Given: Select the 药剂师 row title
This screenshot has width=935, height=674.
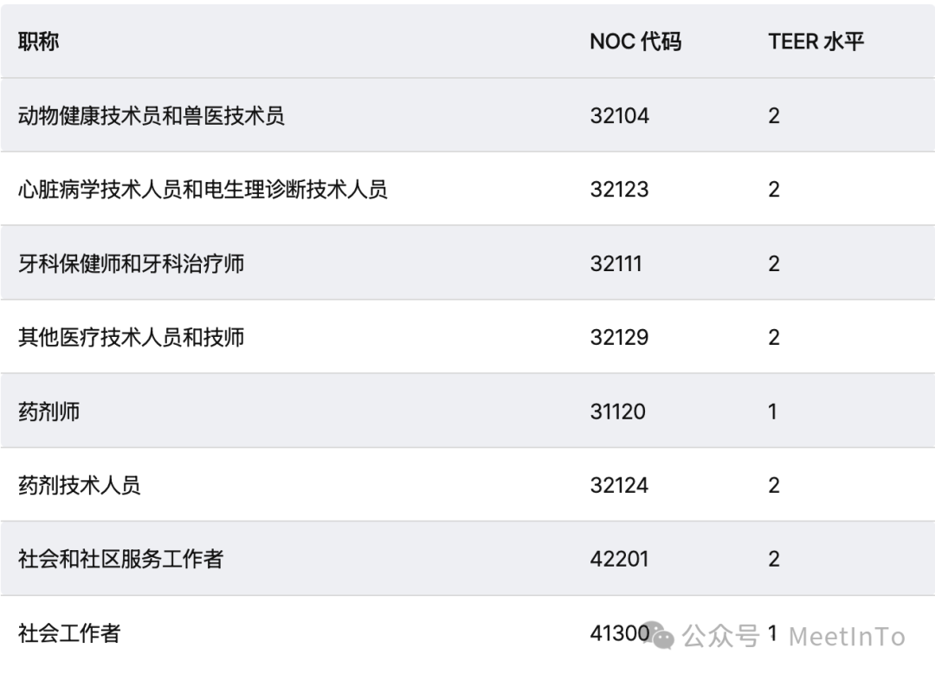Looking at the screenshot, I should point(48,411).
